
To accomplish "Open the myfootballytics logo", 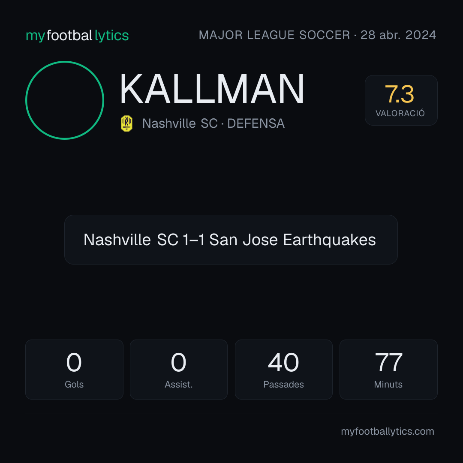I will [x=77, y=36].
